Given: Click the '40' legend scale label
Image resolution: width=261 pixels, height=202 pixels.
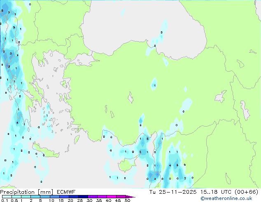Looking at the screenshot, I should point(108,200).
